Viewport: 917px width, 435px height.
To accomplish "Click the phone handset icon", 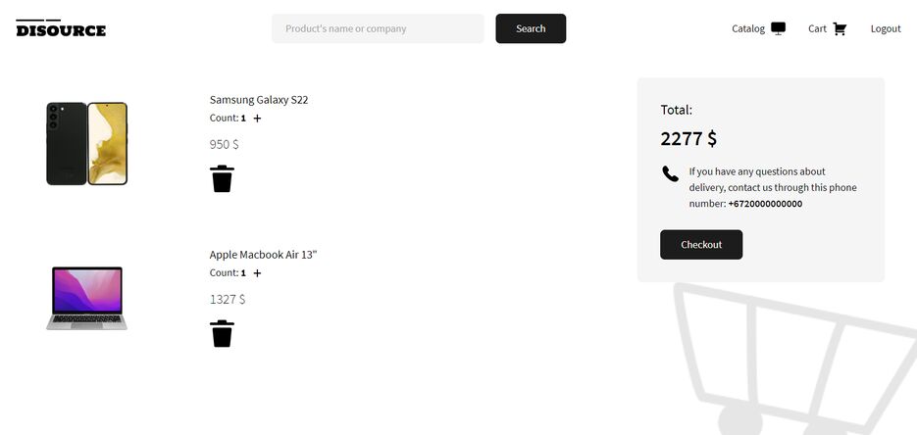I will point(670,173).
